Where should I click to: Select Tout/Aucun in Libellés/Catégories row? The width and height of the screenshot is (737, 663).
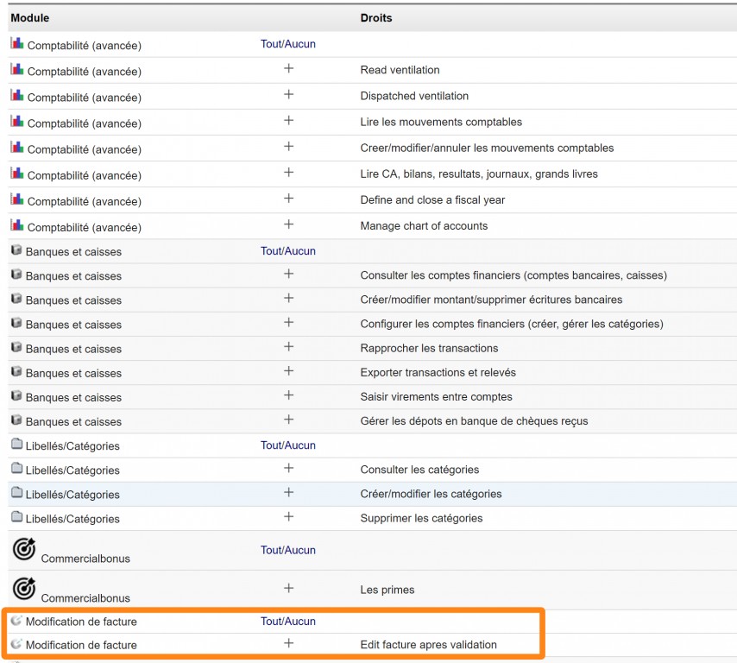[x=288, y=445]
